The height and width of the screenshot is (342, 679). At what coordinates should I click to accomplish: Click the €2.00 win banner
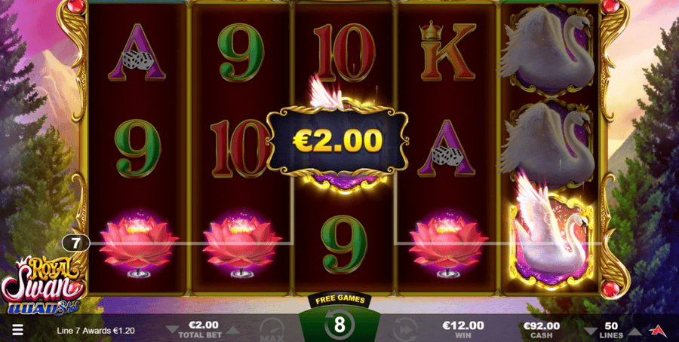tap(337, 139)
